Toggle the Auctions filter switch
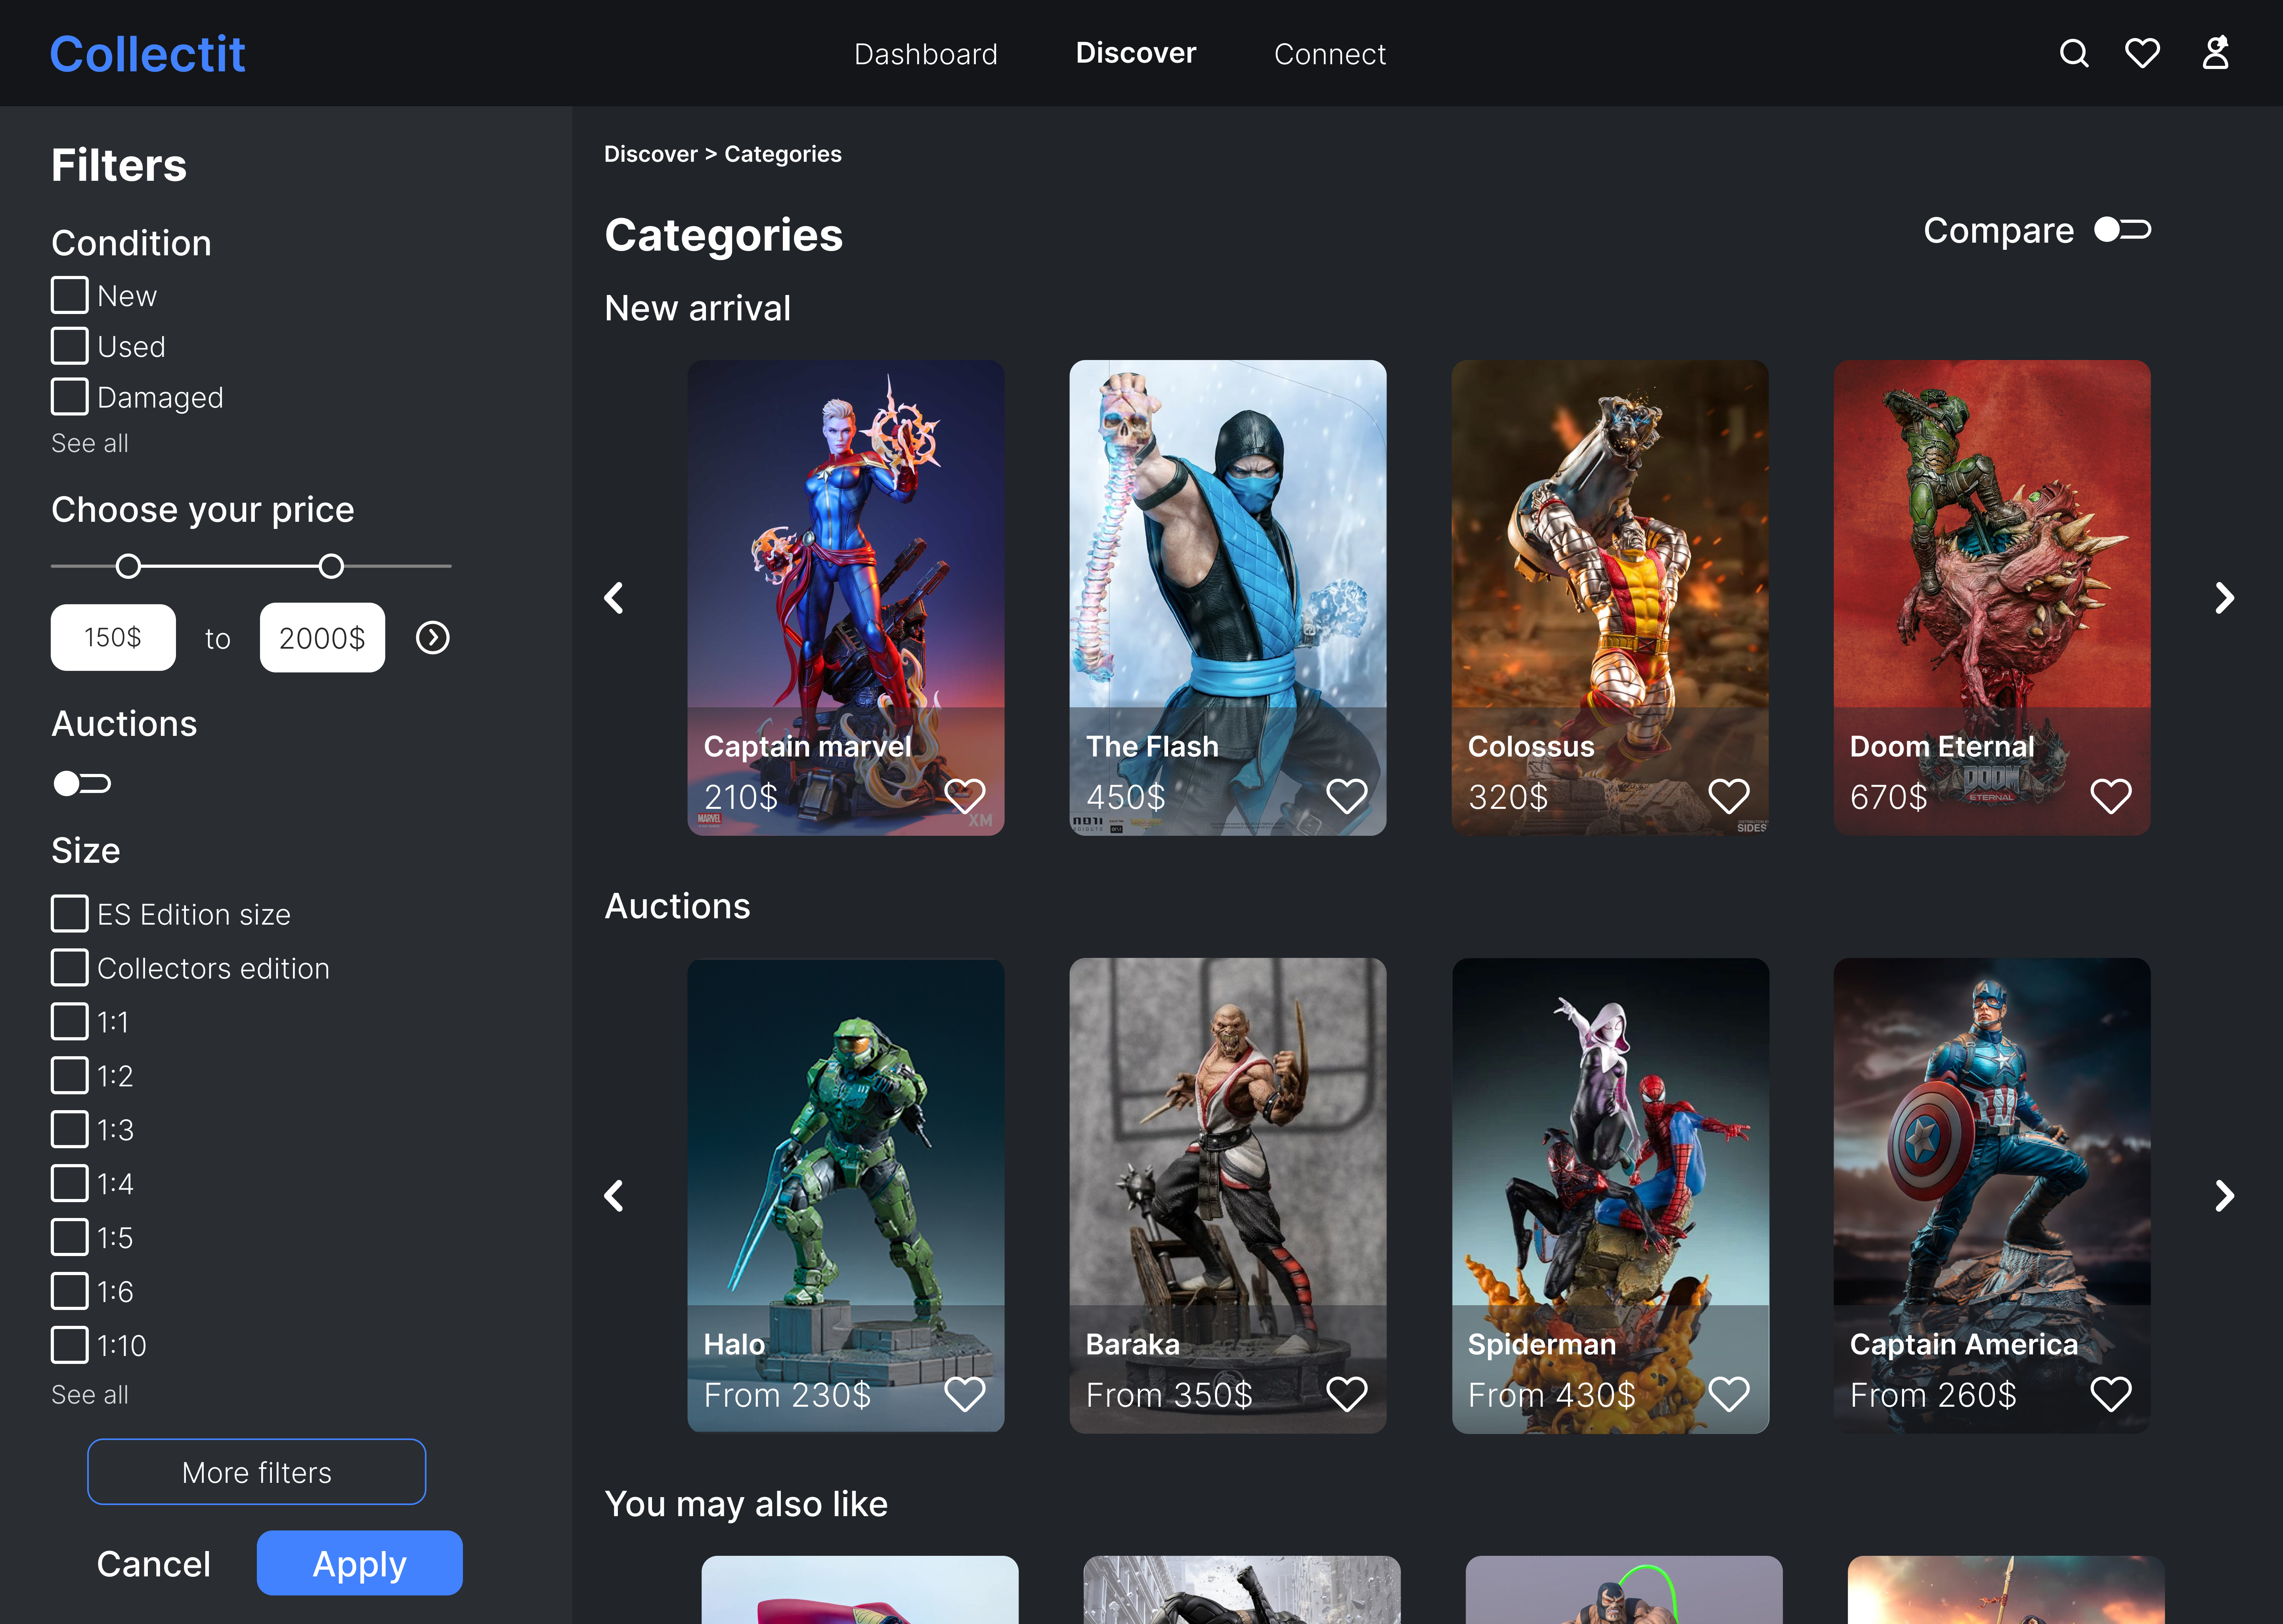Viewport: 2283px width, 1624px height. pos(82,783)
